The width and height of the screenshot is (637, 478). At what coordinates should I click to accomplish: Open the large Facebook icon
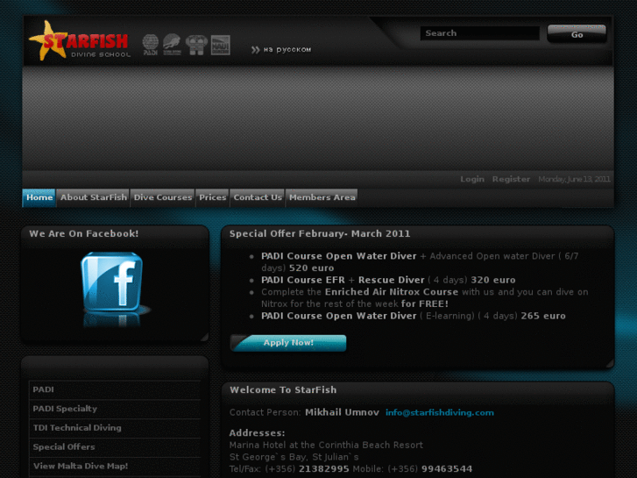tap(112, 282)
